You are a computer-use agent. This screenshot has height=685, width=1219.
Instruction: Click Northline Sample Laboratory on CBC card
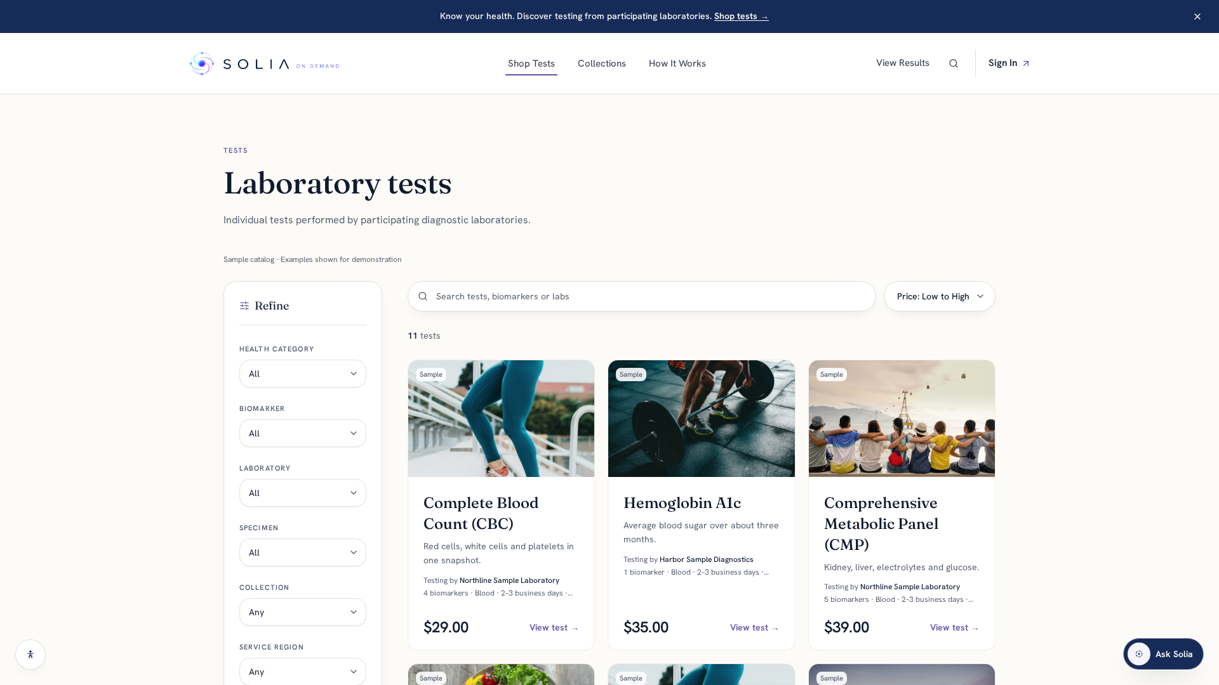[x=509, y=580]
